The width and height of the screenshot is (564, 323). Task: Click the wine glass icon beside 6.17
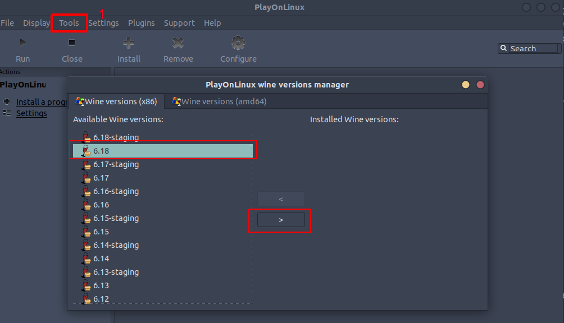(86, 178)
